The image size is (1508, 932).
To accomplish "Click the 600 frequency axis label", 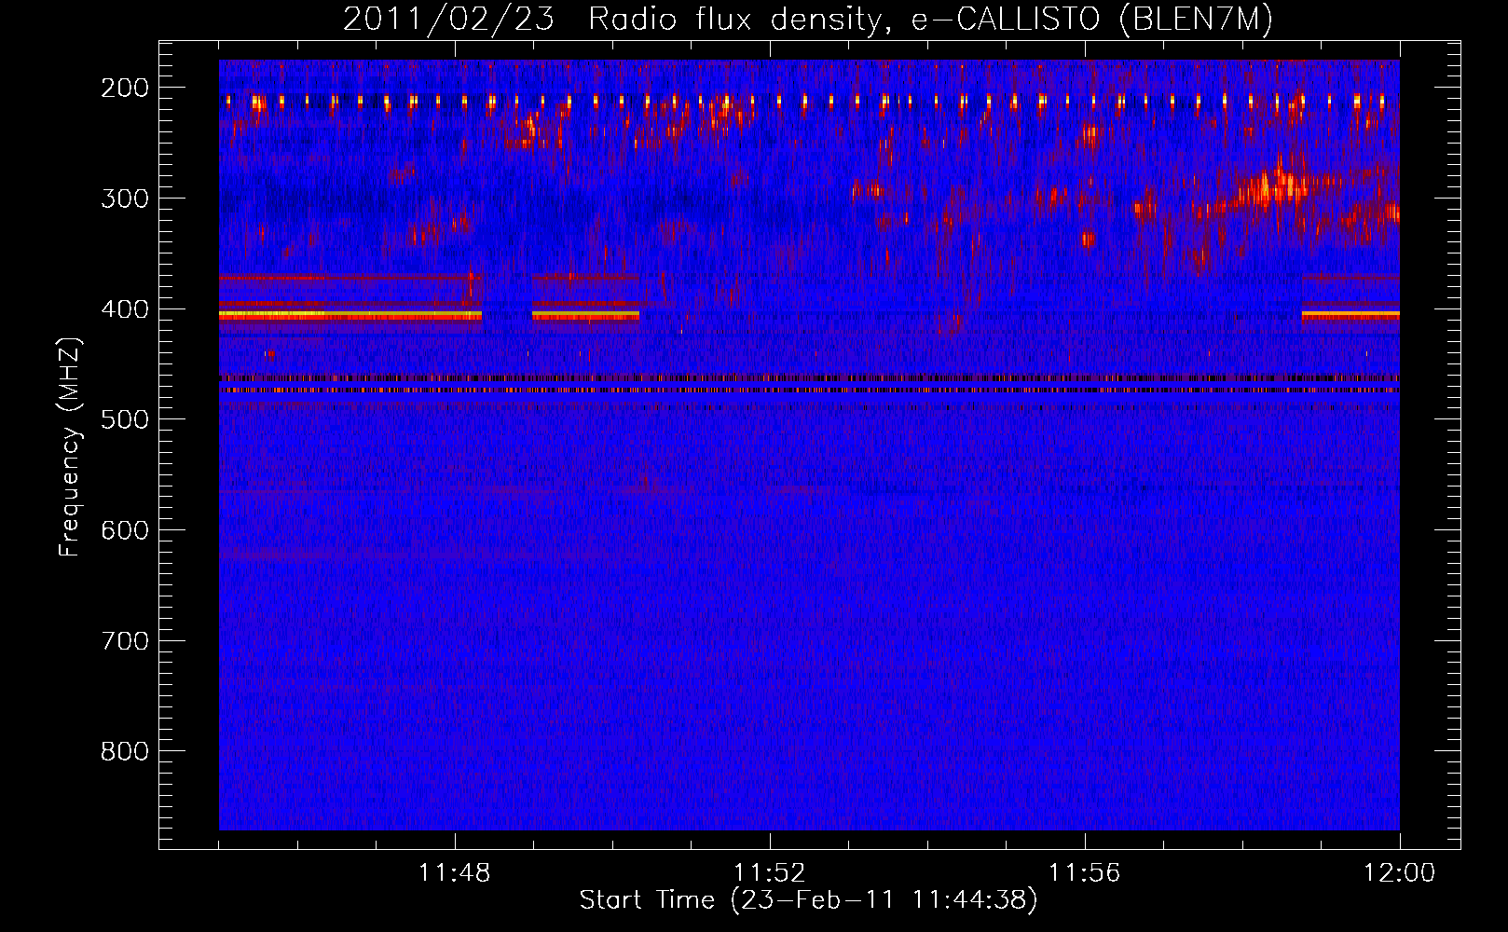I will tap(125, 530).
